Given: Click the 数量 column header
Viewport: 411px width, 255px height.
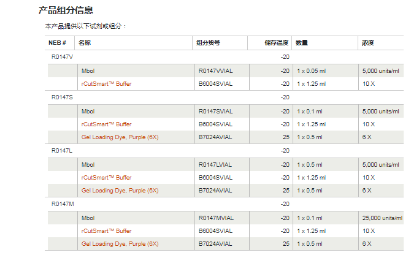Looking at the screenshot, I should [302, 43].
